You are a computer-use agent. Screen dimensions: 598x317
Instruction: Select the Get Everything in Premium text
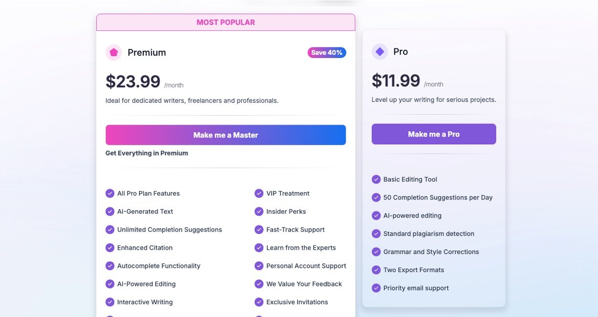coord(147,153)
